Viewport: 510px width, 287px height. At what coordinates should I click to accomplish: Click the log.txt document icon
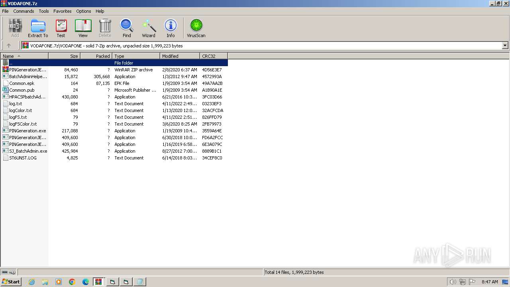pos(6,104)
